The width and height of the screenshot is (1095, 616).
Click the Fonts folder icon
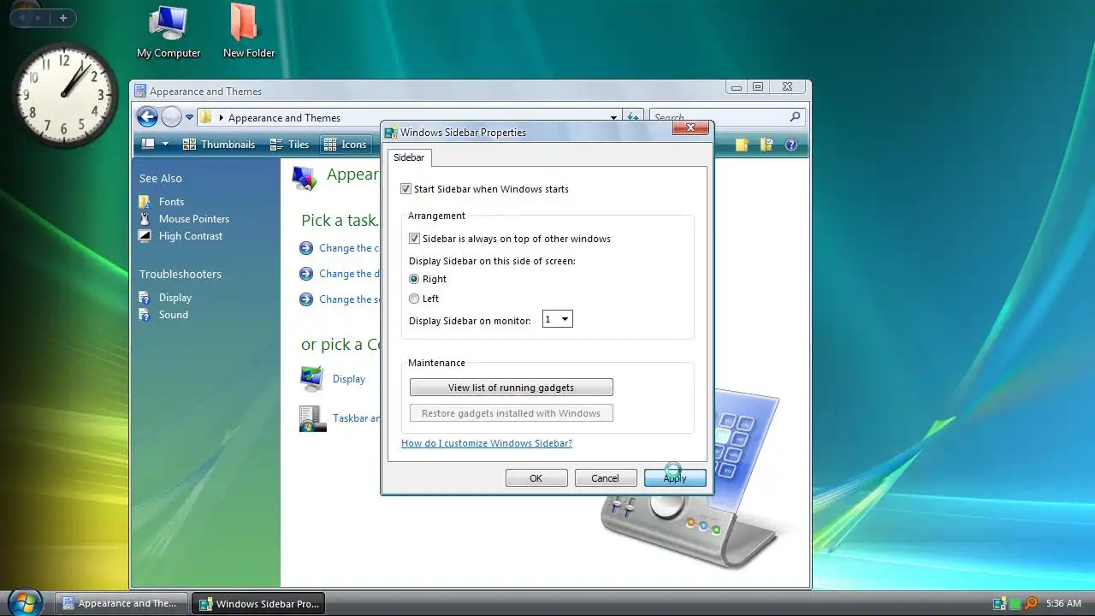145,202
